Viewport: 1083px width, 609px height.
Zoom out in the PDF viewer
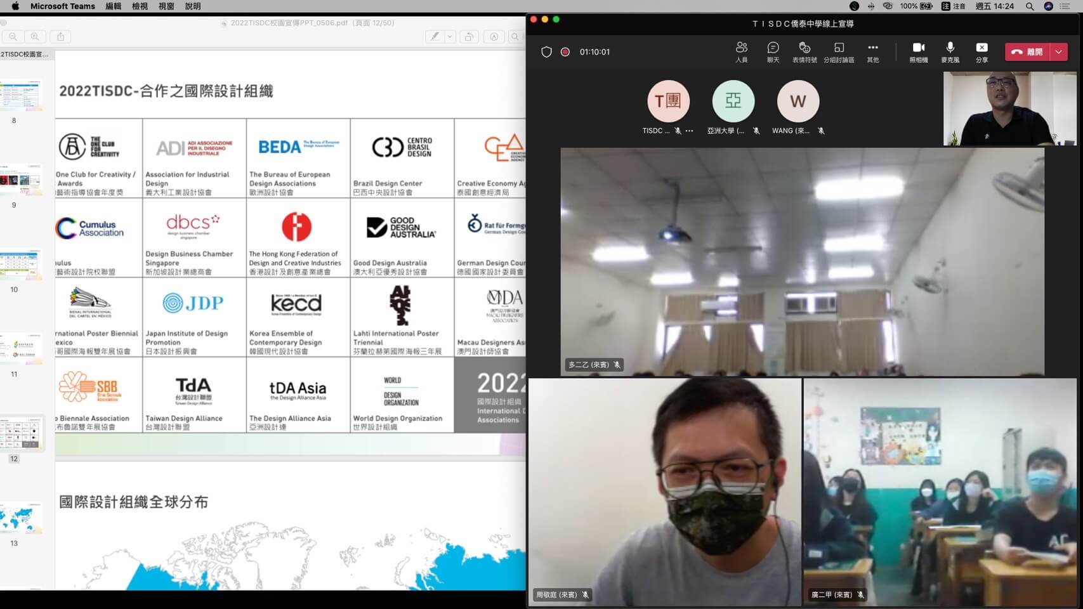[x=13, y=37]
